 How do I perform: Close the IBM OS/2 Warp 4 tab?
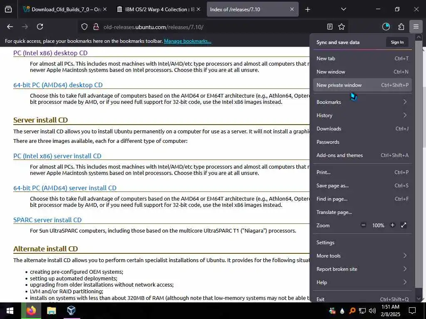point(198,9)
